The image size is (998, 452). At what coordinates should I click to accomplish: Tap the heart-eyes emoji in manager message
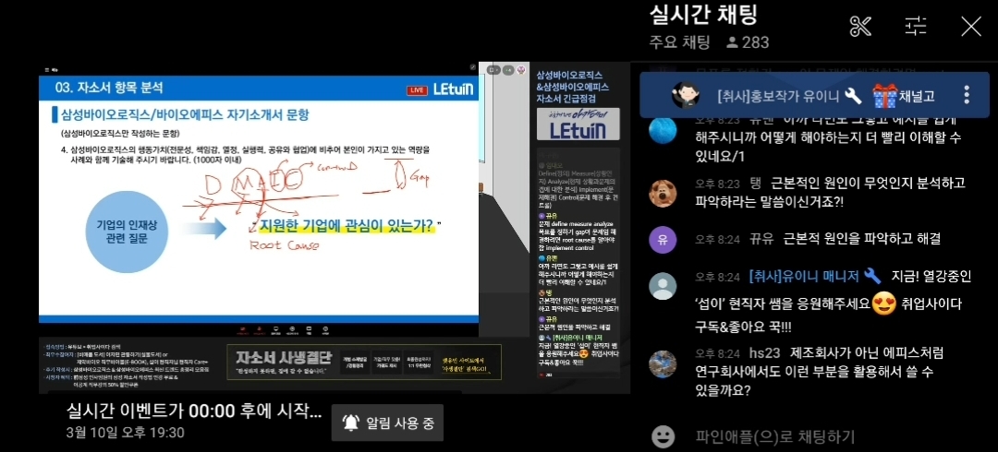[x=883, y=303]
